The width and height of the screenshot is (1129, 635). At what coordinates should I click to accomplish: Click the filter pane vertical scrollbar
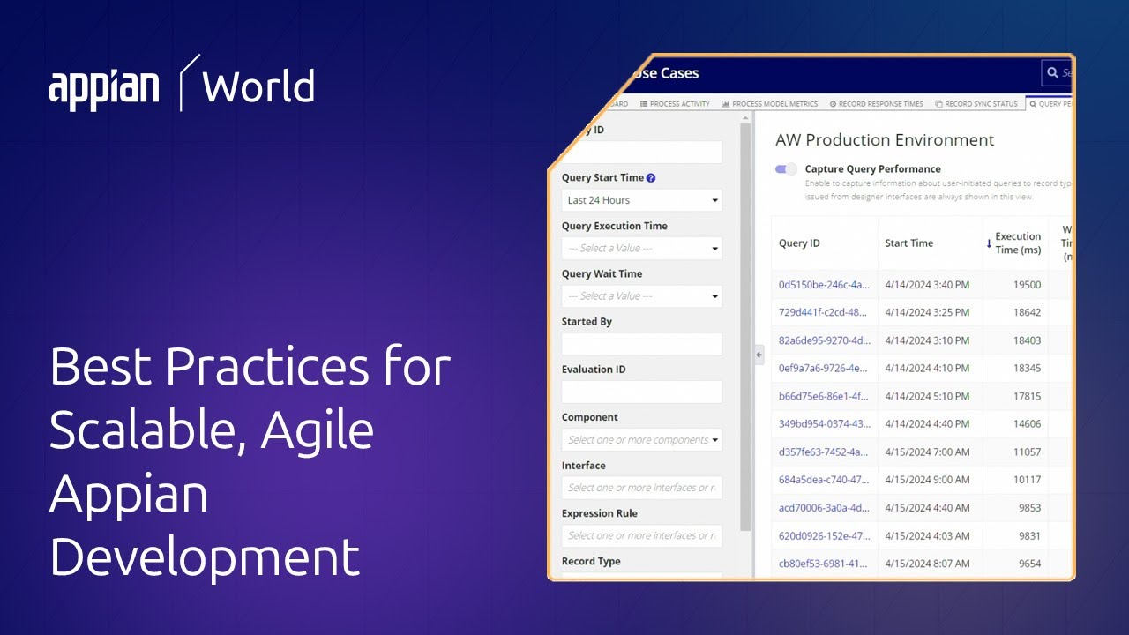747,326
